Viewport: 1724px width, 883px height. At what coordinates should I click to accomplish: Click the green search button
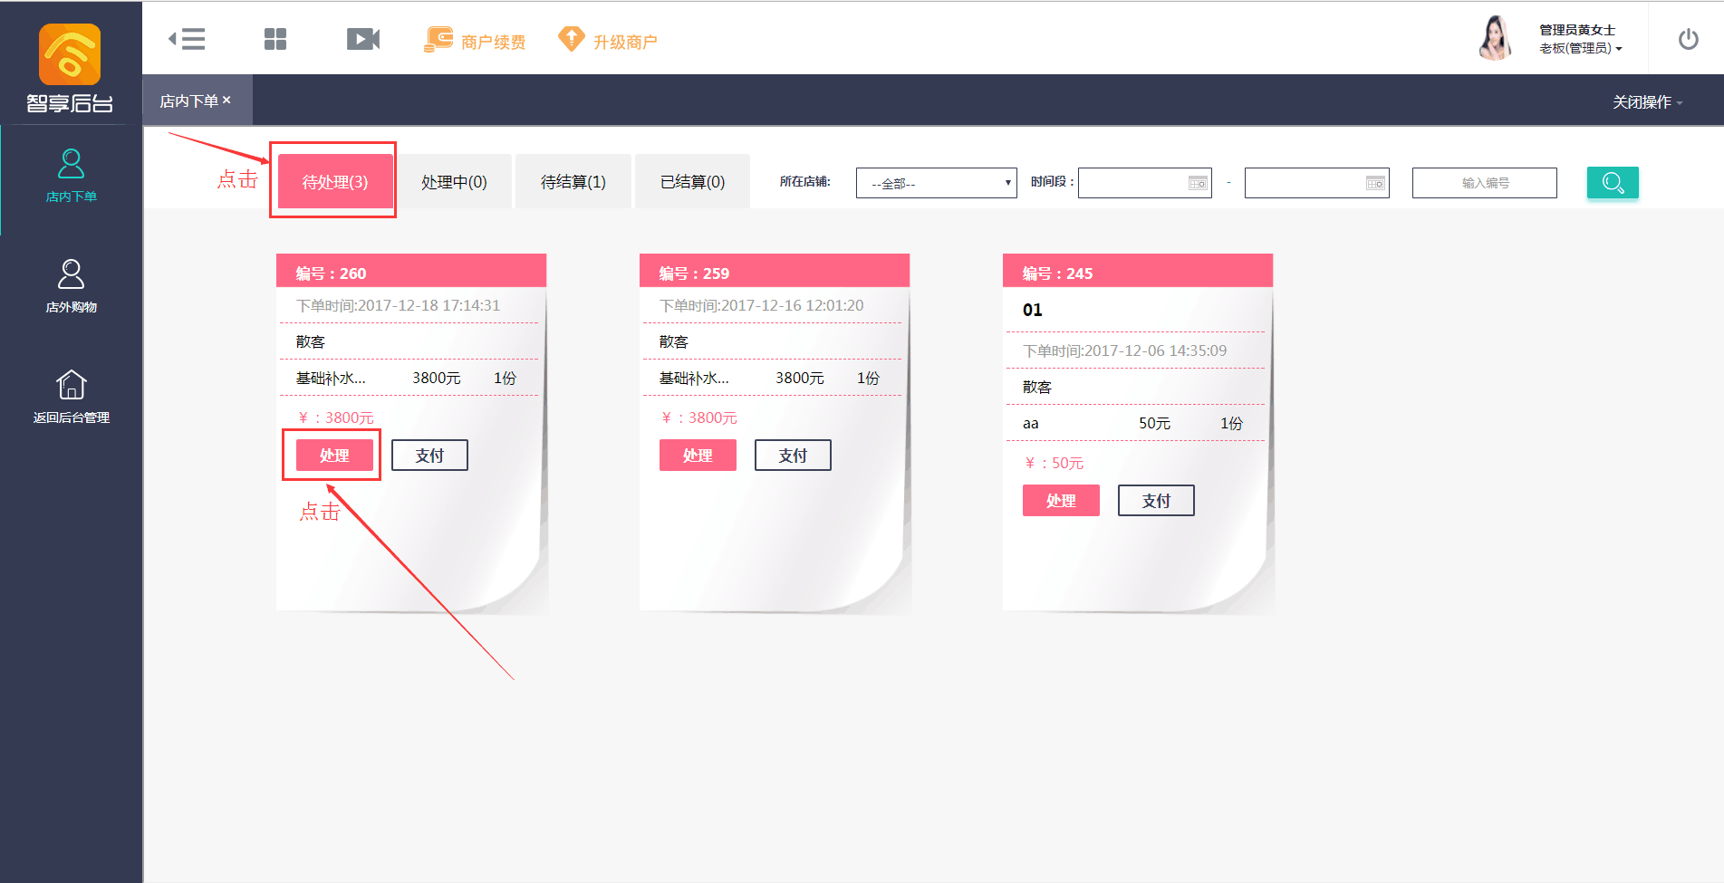[x=1613, y=182]
